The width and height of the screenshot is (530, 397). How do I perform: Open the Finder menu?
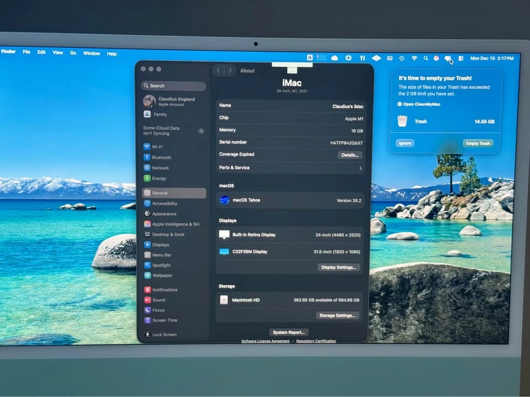pyautogui.click(x=8, y=51)
